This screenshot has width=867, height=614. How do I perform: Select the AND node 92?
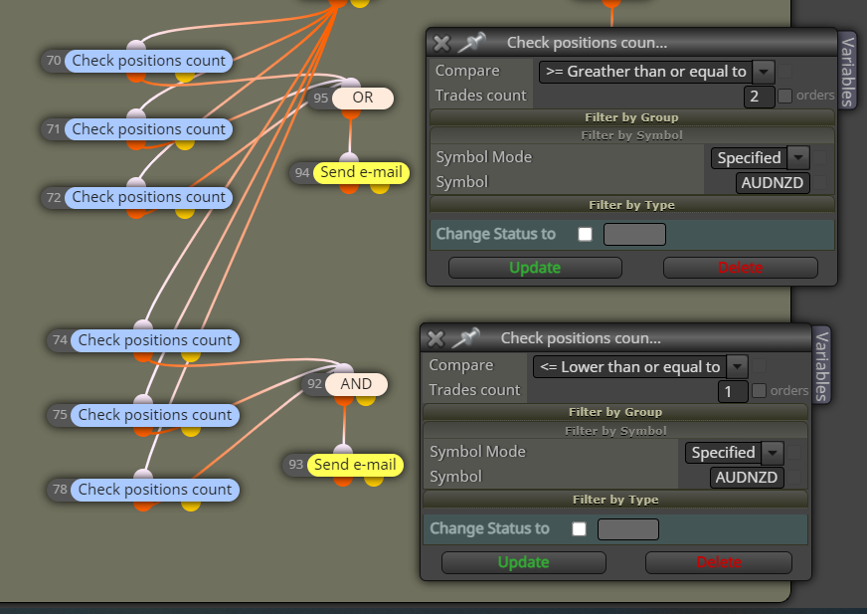coord(356,384)
